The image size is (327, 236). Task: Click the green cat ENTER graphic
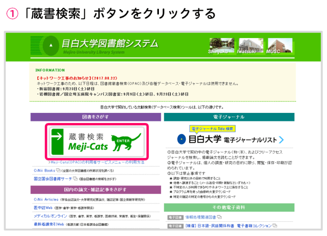coord(126,142)
